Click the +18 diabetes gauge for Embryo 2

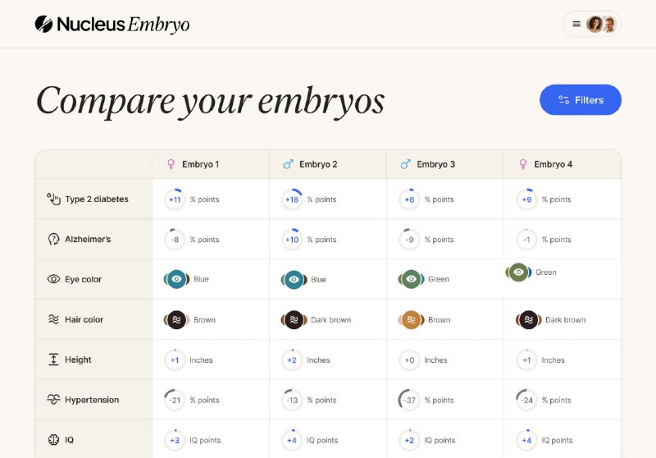292,199
